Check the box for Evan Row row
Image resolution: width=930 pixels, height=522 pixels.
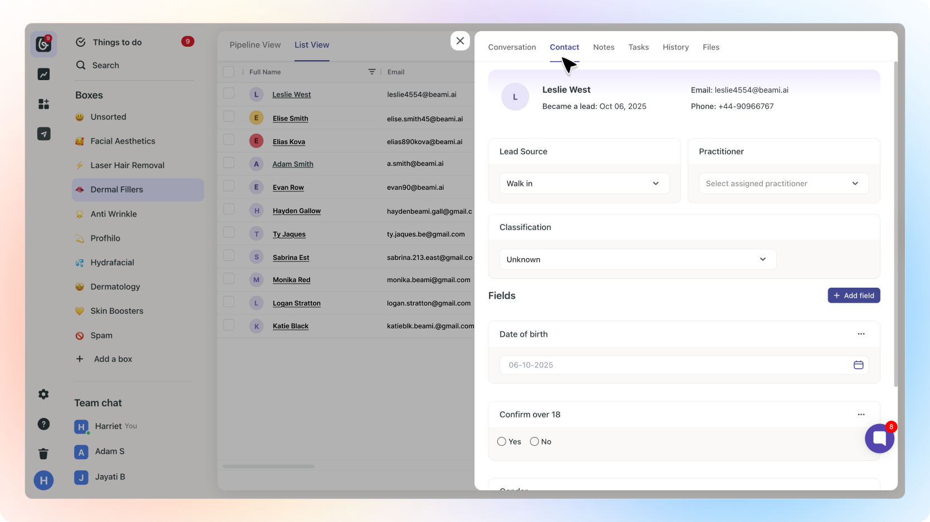tap(229, 186)
